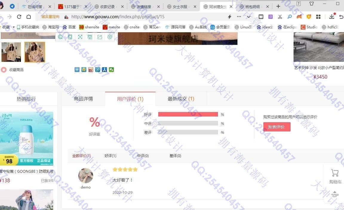The image size is (344, 210).
Task: Click fullscreen icon in image toolbar
Action: pyautogui.click(x=80, y=37)
